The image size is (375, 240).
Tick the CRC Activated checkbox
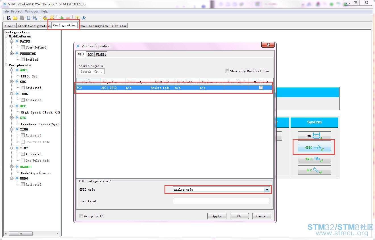(x=23, y=88)
